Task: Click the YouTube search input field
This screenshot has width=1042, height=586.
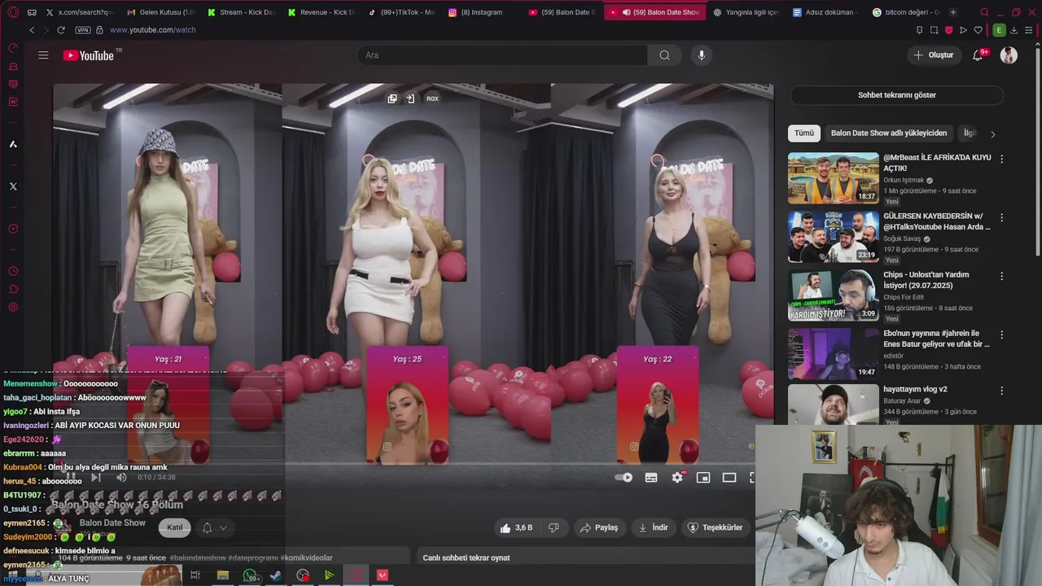Action: coord(502,55)
